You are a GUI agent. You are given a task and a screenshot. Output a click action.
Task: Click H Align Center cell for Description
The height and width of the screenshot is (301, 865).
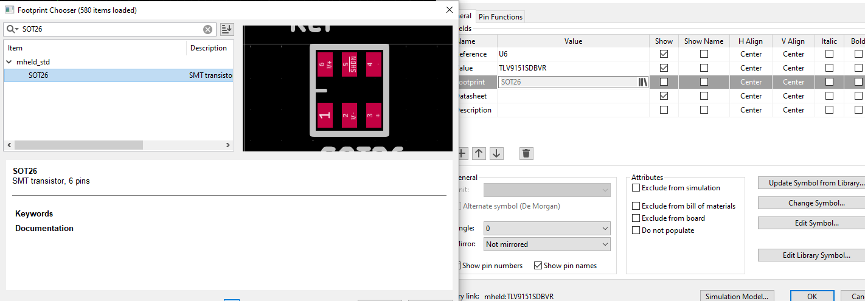coord(751,110)
